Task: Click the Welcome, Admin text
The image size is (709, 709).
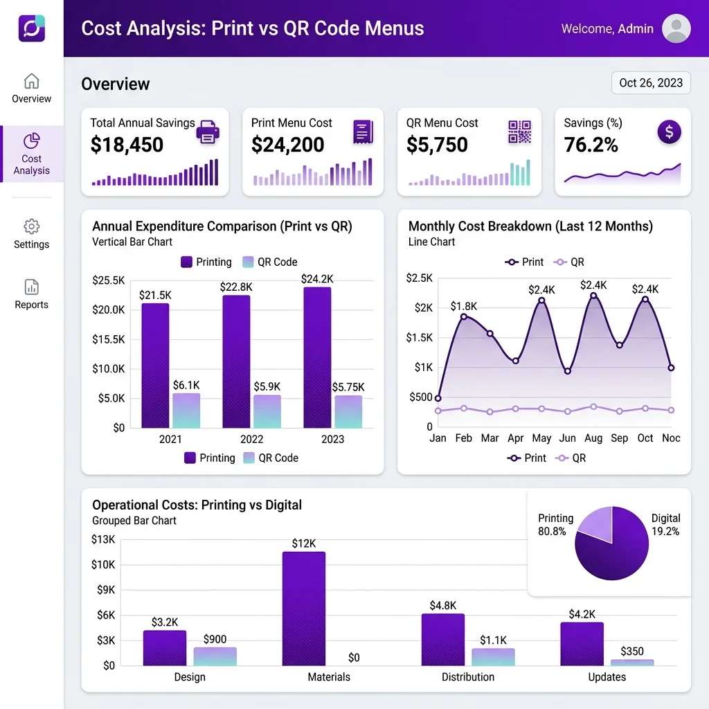Action: point(607,29)
